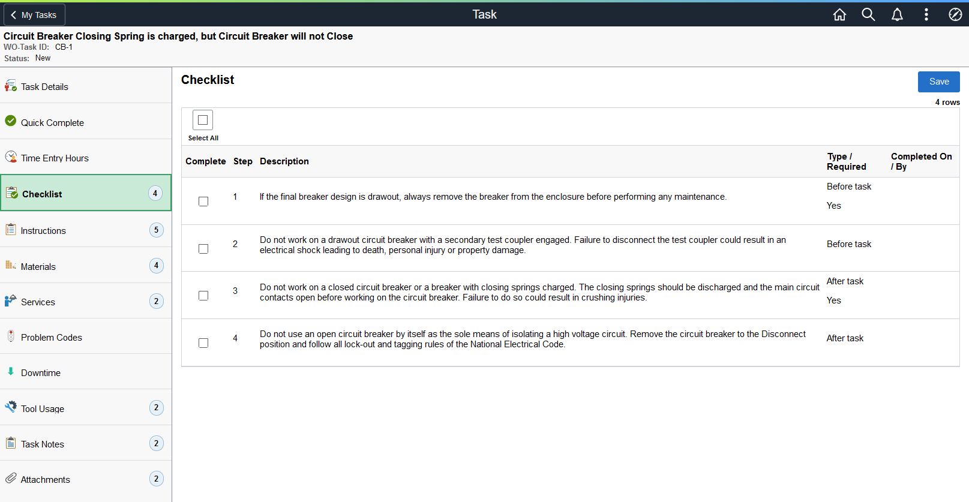This screenshot has height=502, width=969.
Task: Open the Task Details tab
Action: point(86,86)
